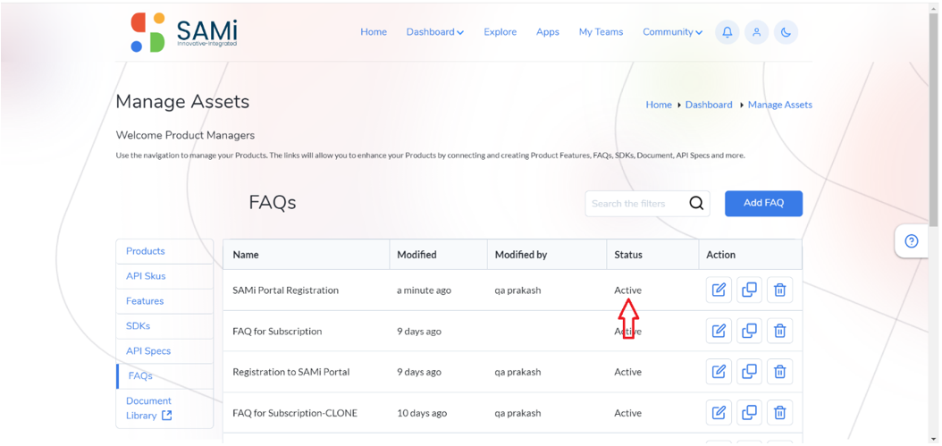Open the notifications bell icon
This screenshot has width=942, height=446.
[x=727, y=32]
